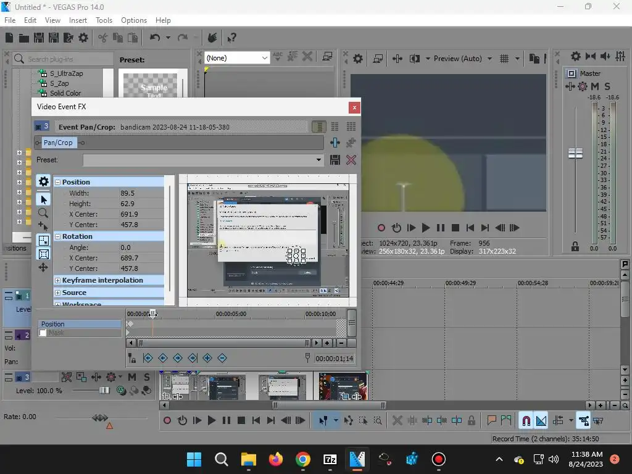The height and width of the screenshot is (474, 632).
Task: Solo track 3 with S button
Action: pyautogui.click(x=147, y=377)
